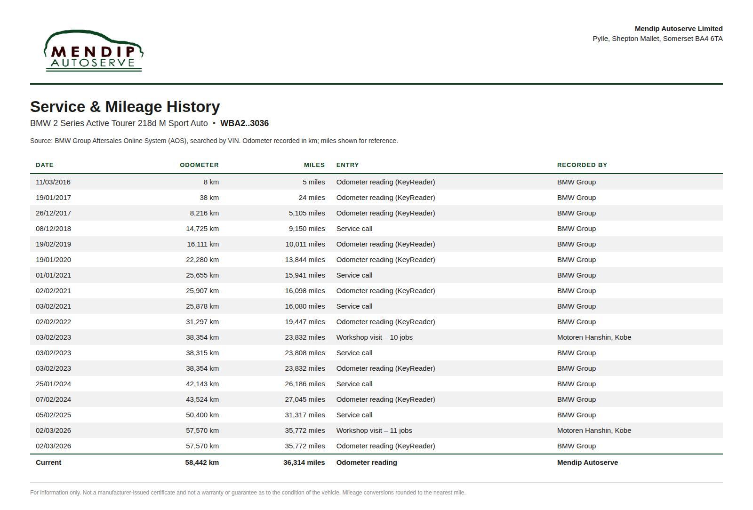Select the date '02/02/2022'
The height and width of the screenshot is (510, 753).
click(53, 322)
